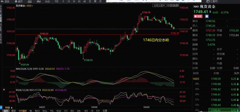Select the tick timeframe
This screenshot has width=240, height=112.
[47, 1]
